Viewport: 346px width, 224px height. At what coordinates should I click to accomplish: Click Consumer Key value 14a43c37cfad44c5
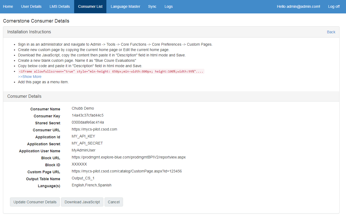coord(88,115)
